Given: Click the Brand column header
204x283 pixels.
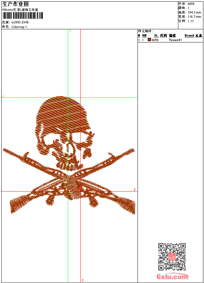Looking at the screenshot, I should (x=189, y=36).
